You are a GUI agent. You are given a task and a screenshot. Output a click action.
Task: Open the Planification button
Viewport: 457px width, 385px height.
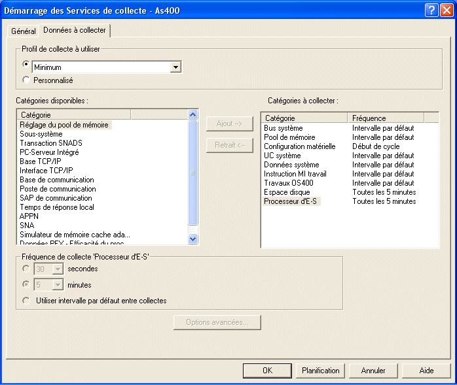coord(320,371)
